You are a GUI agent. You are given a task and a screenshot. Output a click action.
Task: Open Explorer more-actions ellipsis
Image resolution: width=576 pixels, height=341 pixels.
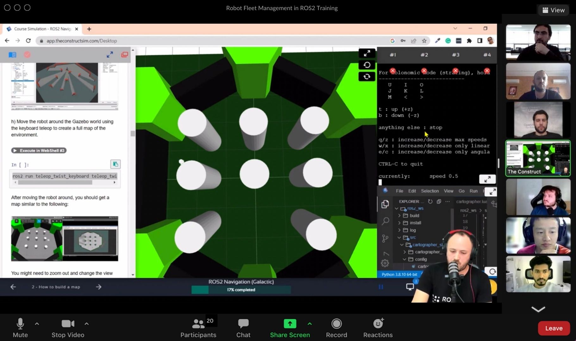click(x=447, y=201)
